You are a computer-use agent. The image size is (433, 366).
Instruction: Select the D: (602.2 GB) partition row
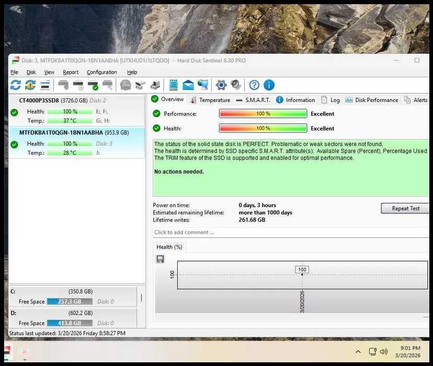(73, 318)
